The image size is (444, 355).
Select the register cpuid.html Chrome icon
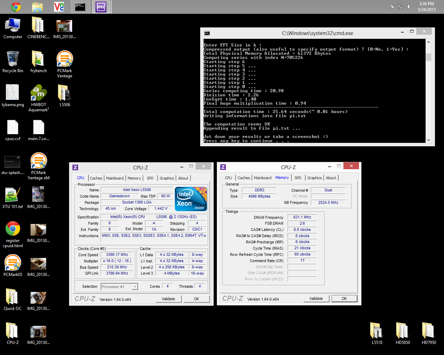[x=13, y=234]
